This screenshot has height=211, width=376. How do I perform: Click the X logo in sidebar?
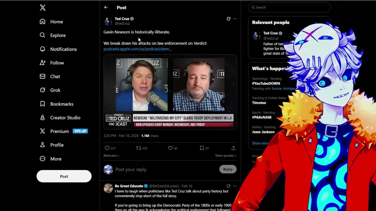click(x=43, y=8)
